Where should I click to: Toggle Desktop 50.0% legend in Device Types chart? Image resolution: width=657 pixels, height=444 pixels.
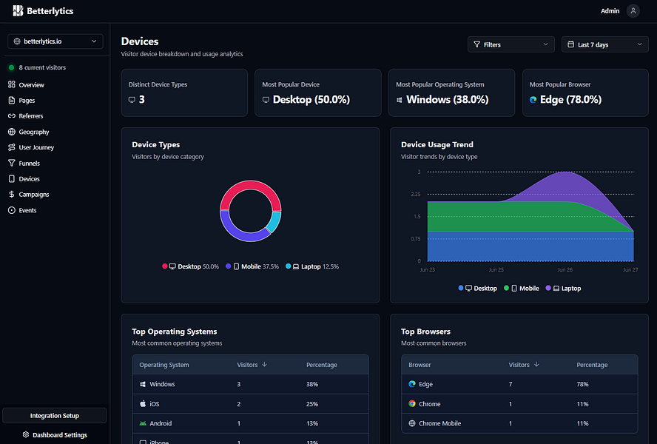tap(191, 266)
